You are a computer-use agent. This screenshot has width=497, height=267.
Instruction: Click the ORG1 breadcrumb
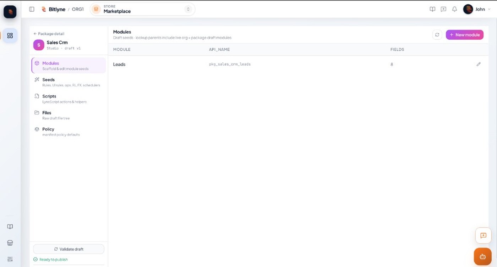[x=78, y=9]
